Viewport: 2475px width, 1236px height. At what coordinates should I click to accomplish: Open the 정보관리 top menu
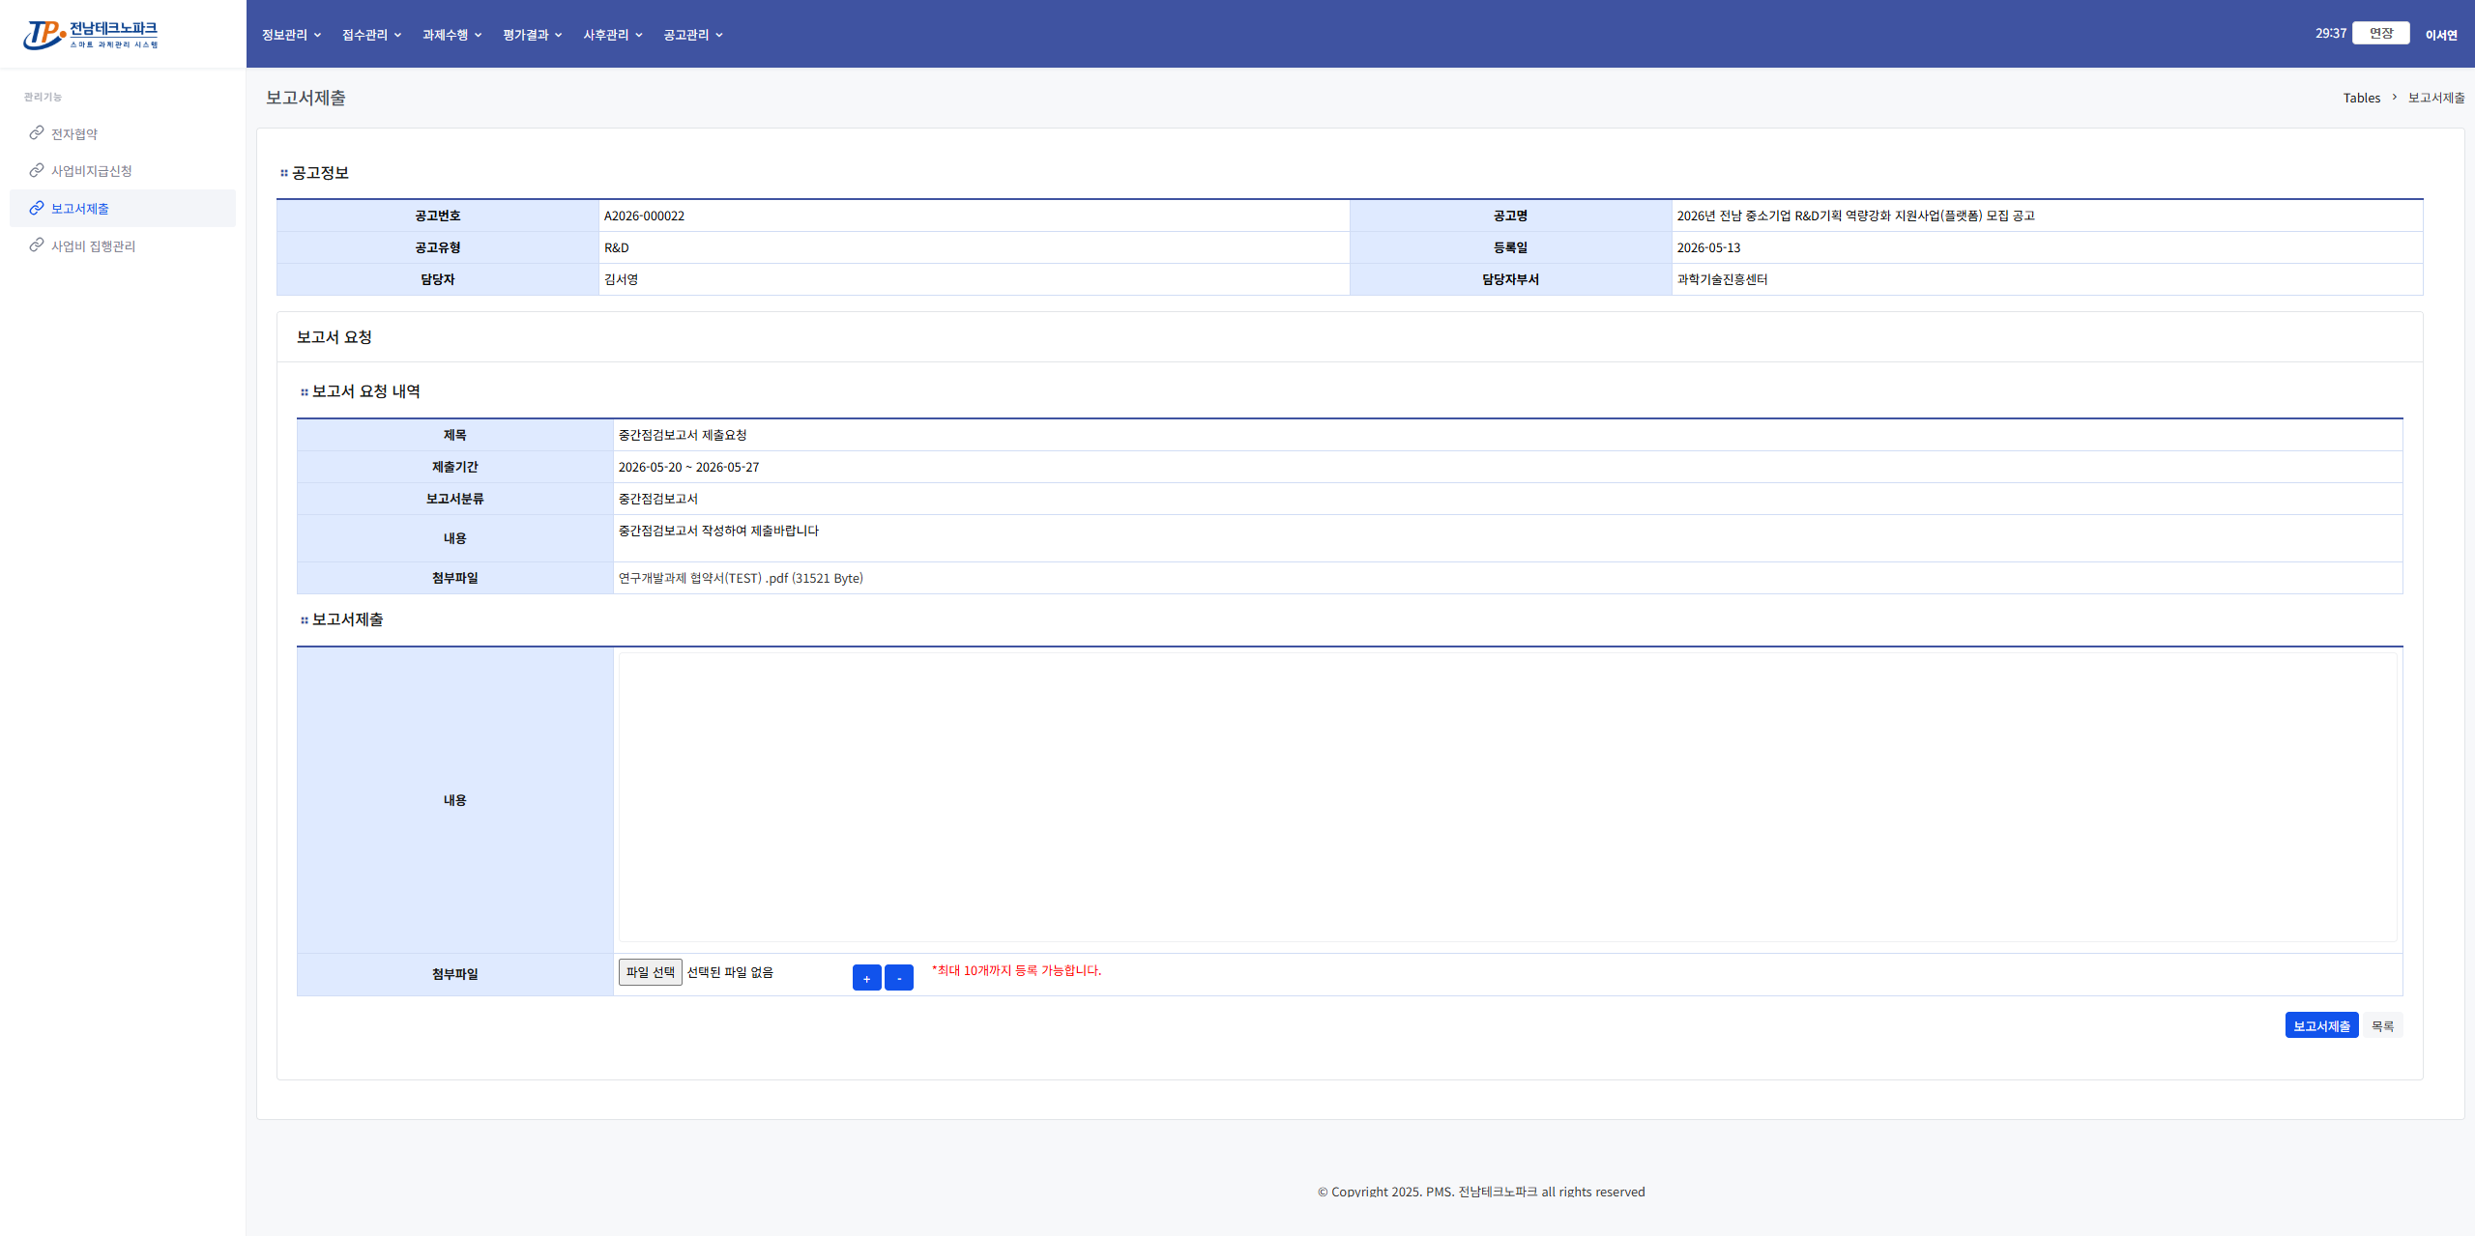click(x=291, y=35)
